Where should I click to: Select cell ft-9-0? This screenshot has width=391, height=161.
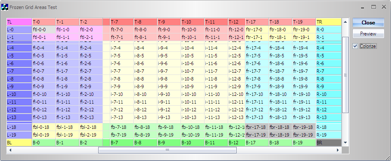click(169, 30)
